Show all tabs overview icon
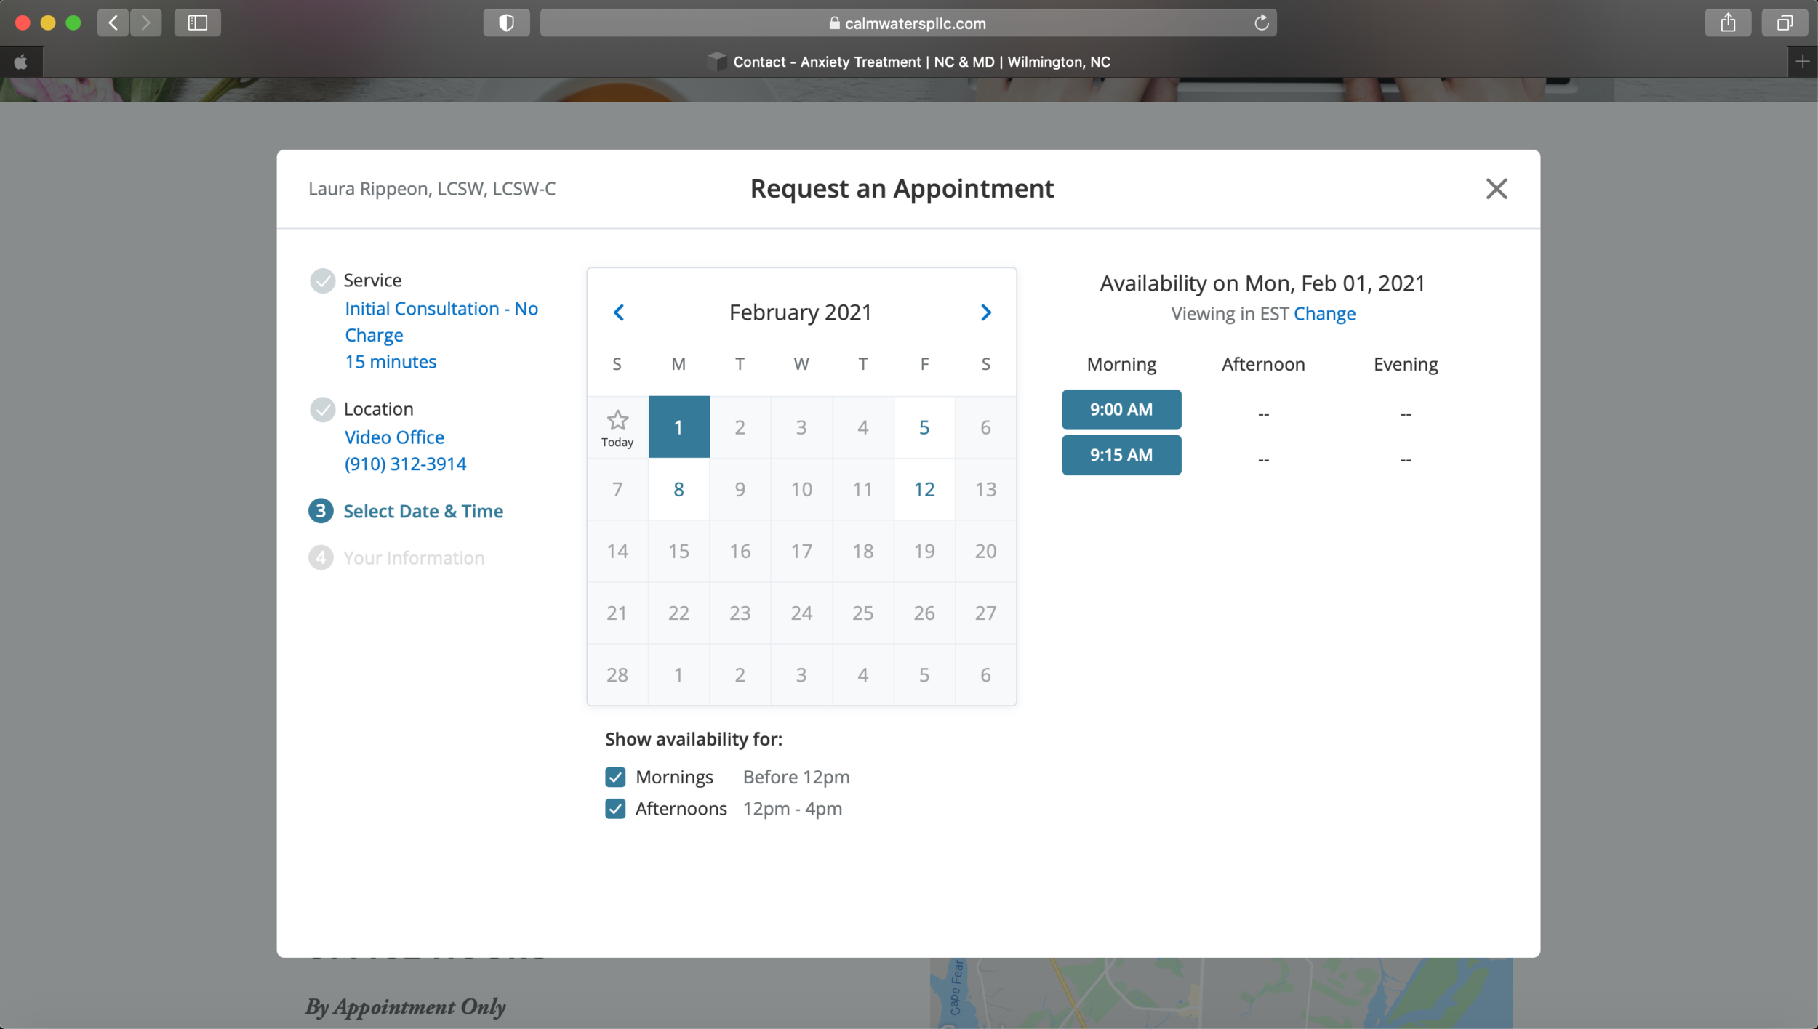The image size is (1818, 1029). click(1785, 23)
